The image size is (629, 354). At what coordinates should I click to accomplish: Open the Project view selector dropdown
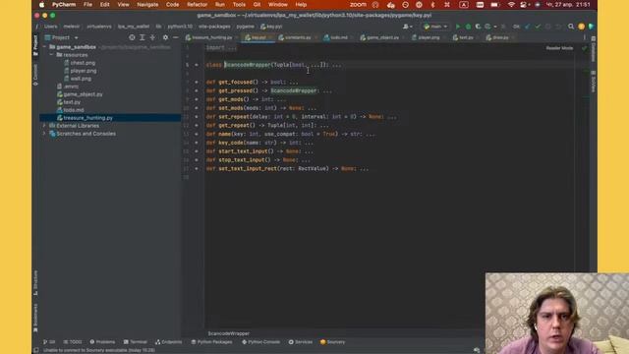coord(61,37)
